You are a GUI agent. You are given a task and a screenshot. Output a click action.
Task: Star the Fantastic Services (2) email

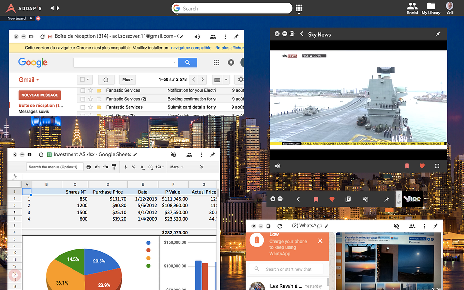point(90,99)
